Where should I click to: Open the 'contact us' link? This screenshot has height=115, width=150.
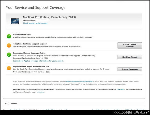pos(40,92)
